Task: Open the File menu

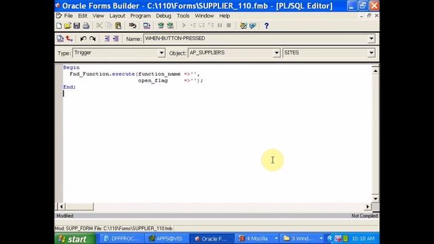Action: [x=68, y=16]
